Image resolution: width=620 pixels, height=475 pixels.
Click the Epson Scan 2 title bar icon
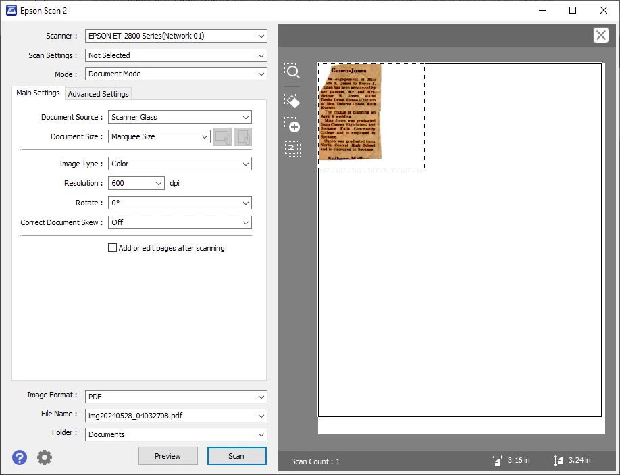pyautogui.click(x=11, y=10)
